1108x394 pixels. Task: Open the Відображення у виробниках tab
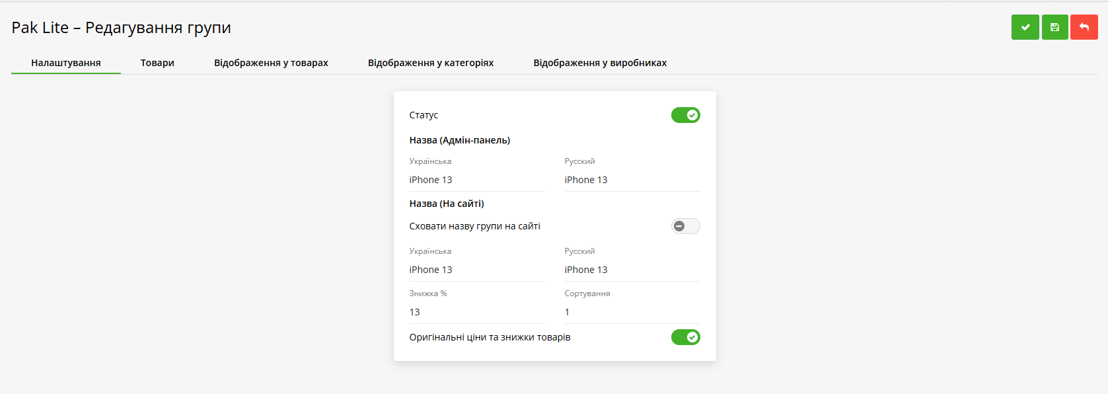coord(599,62)
